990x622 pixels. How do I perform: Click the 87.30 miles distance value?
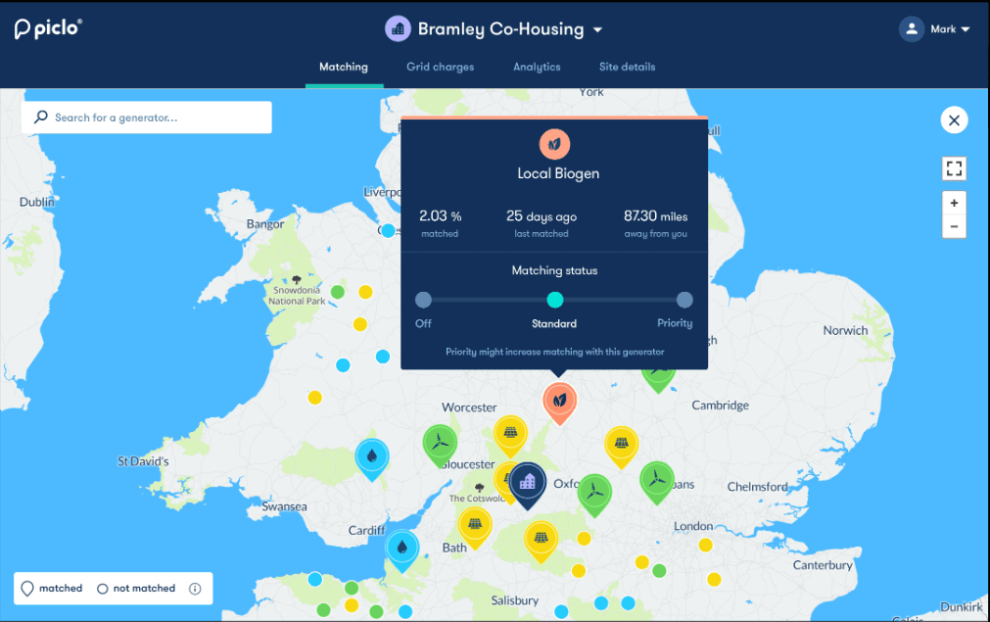(655, 215)
